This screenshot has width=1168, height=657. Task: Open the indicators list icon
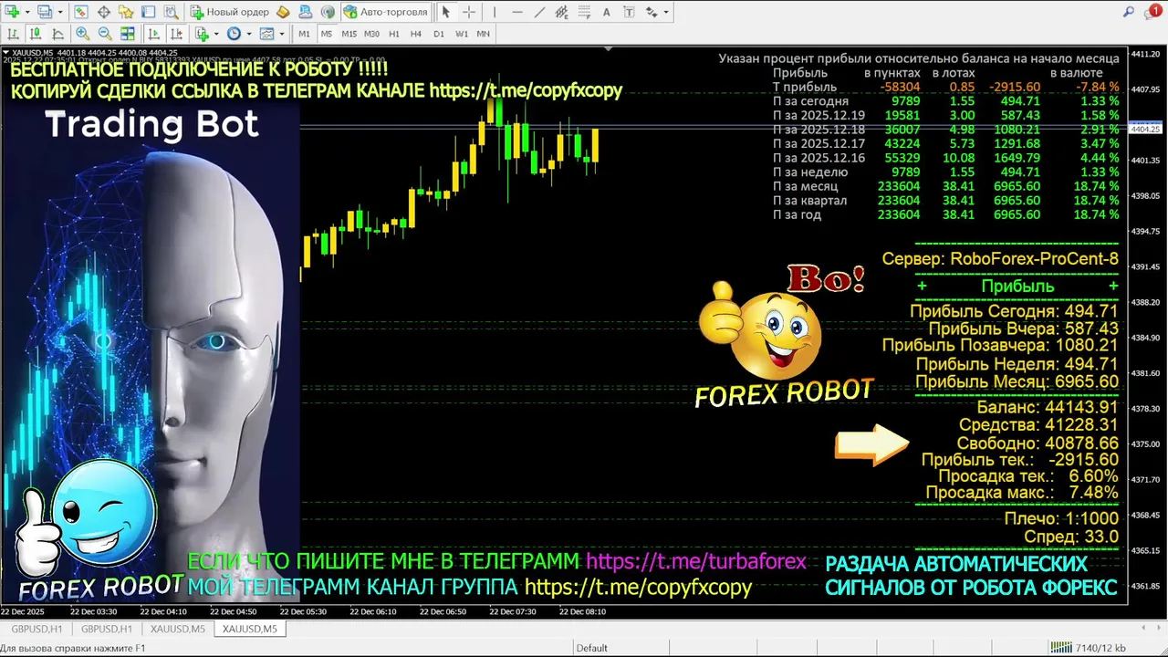pyautogui.click(x=202, y=34)
